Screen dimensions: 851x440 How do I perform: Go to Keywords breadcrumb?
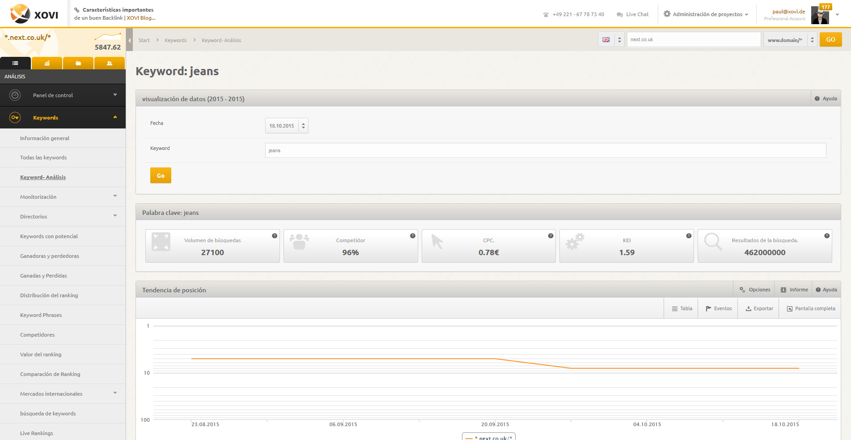176,40
